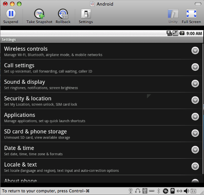Click the network adapter icon

[179, 191]
